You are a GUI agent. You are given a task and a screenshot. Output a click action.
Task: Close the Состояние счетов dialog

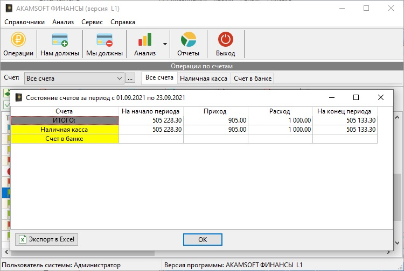(381, 97)
